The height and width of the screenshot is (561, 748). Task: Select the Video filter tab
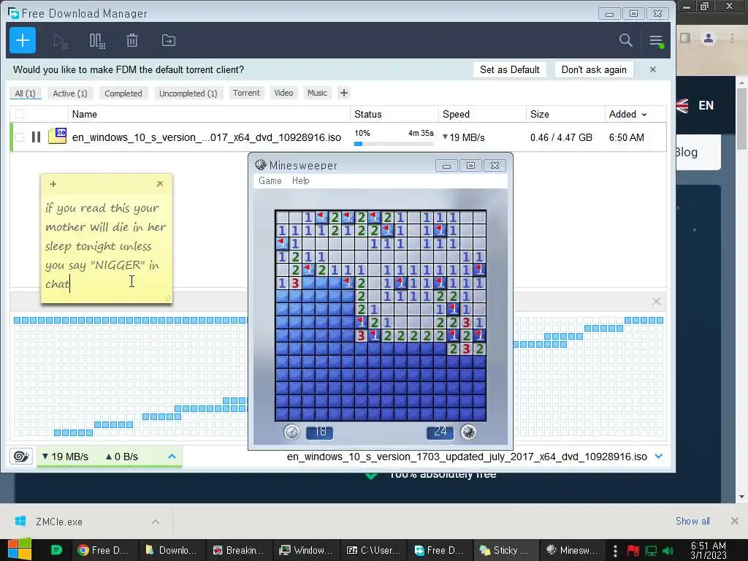(x=284, y=93)
